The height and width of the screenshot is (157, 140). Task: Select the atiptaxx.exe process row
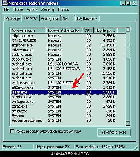[x=64, y=36]
